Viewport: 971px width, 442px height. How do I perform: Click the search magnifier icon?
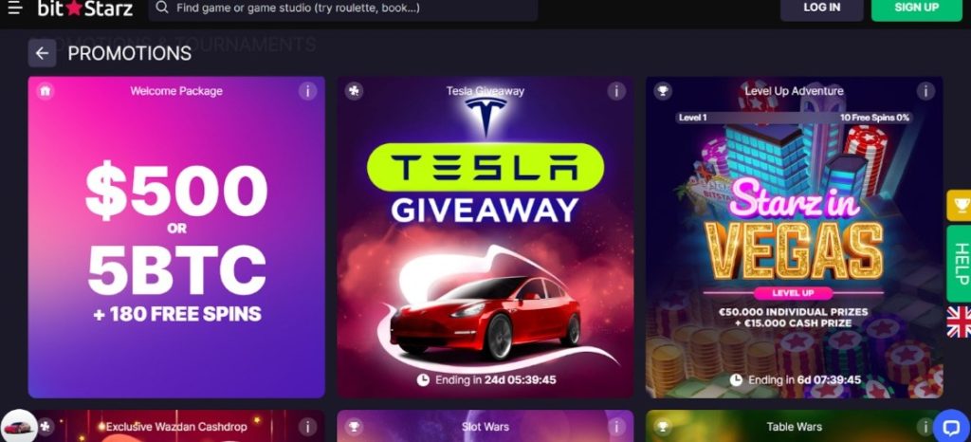[161, 8]
